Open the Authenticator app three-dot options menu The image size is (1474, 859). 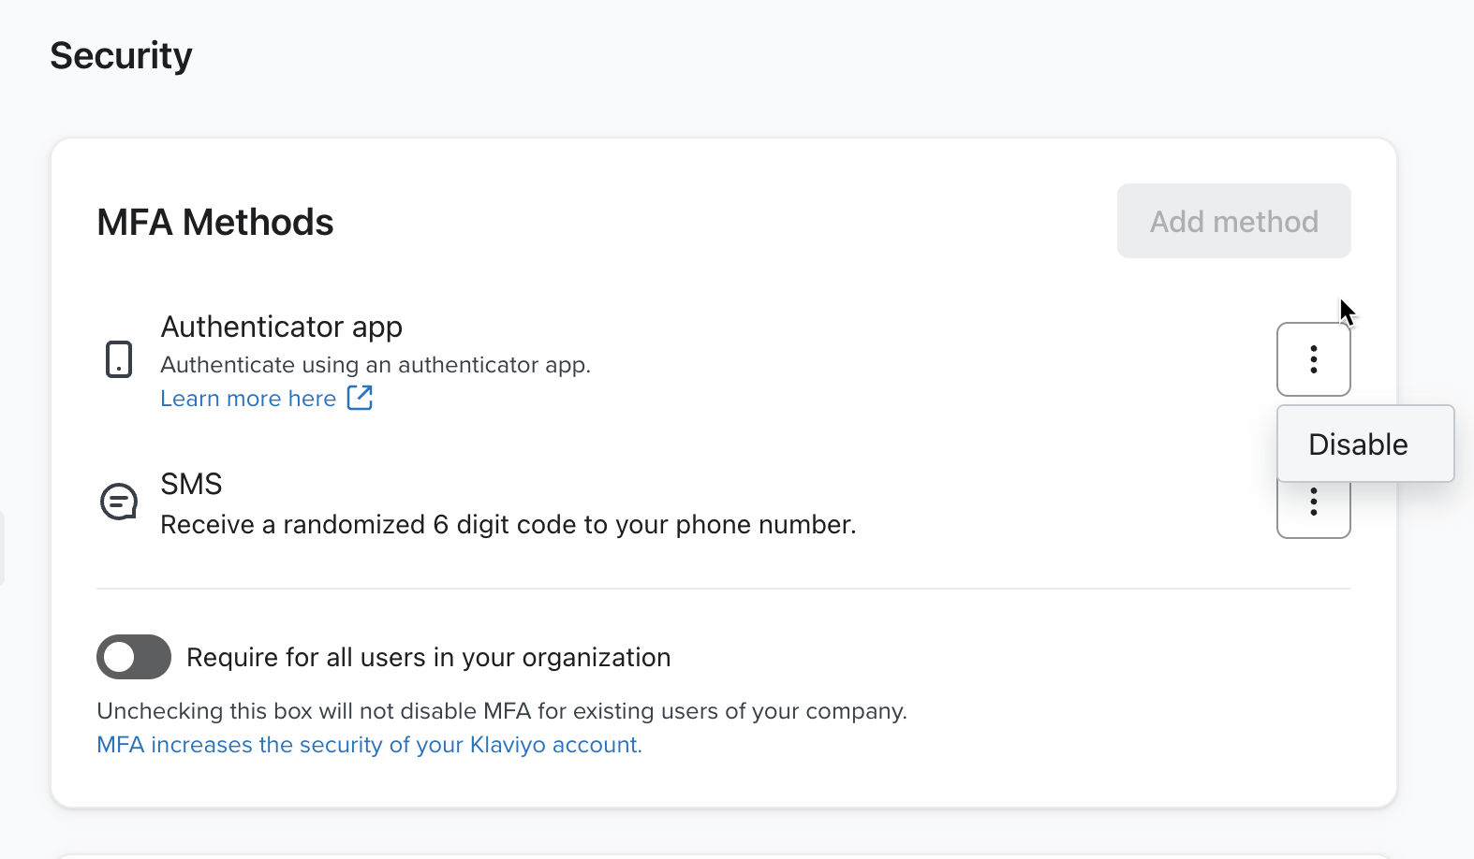(x=1313, y=359)
